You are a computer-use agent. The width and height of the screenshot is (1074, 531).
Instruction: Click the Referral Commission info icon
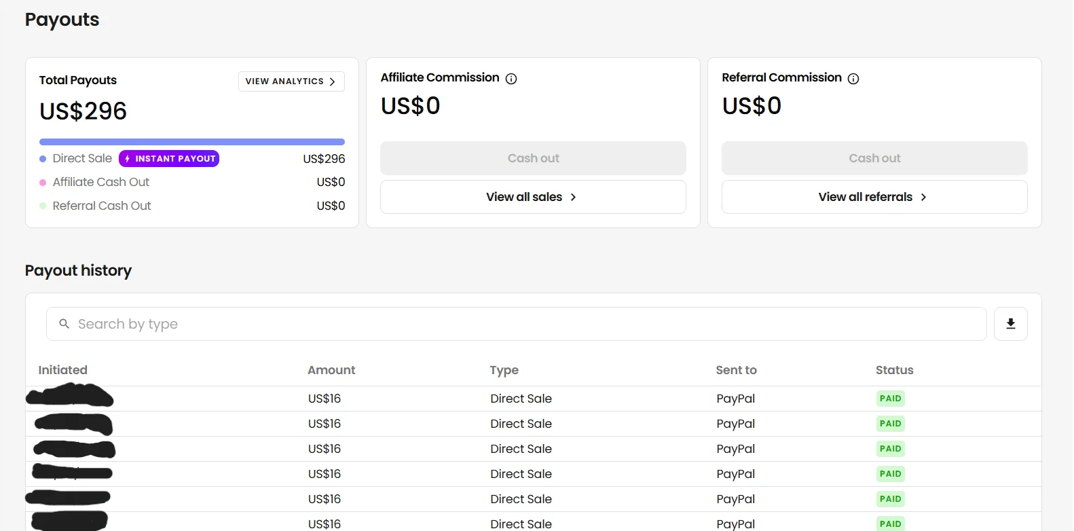tap(853, 79)
